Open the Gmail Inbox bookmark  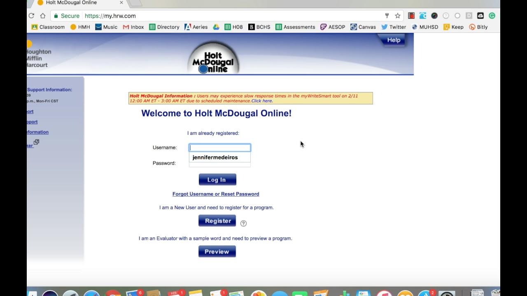pos(133,27)
